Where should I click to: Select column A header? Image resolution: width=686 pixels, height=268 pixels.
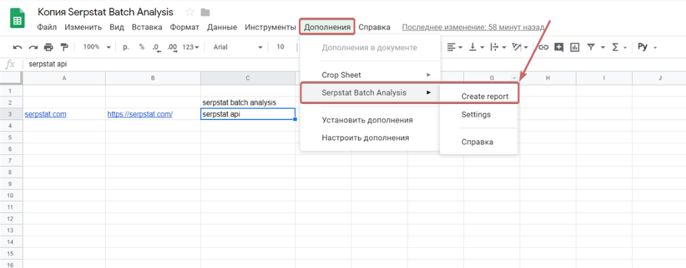[65, 78]
